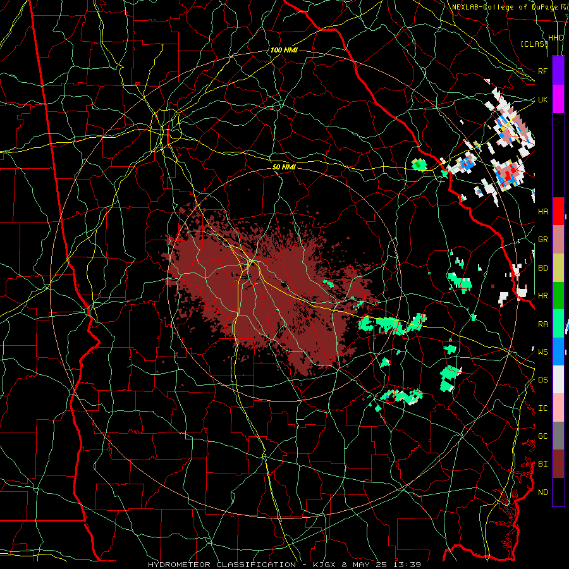Click the RF purple legend swatch
The image size is (569, 569).
click(558, 70)
